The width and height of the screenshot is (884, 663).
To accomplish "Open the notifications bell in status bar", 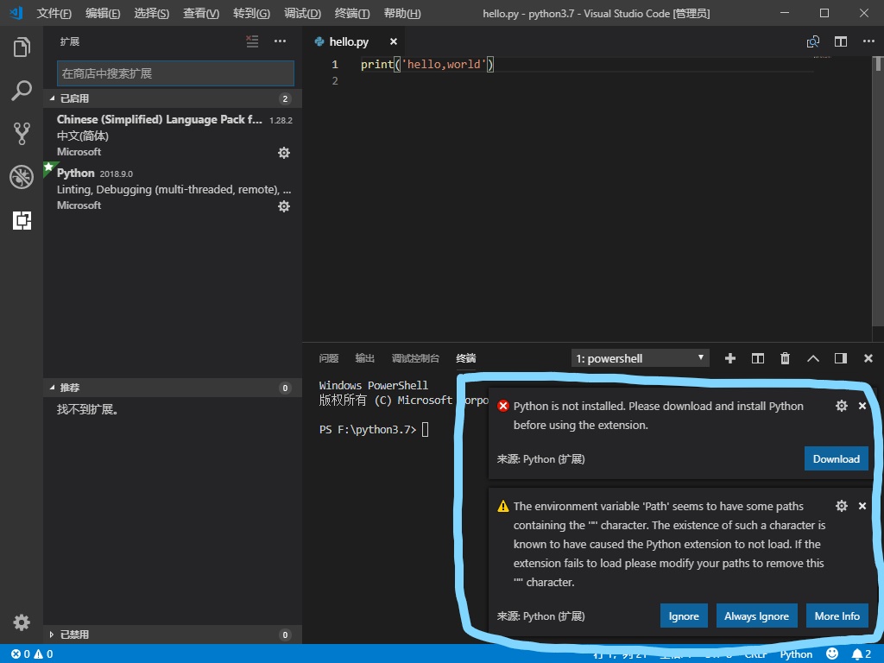I will [861, 654].
